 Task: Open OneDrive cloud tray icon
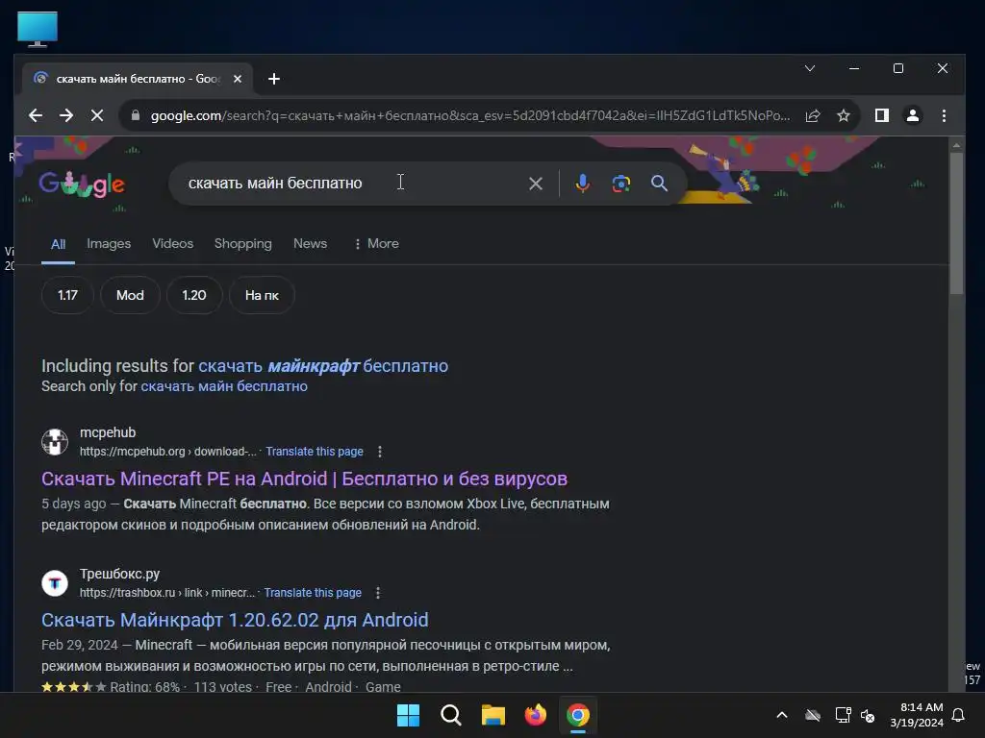[813, 715]
